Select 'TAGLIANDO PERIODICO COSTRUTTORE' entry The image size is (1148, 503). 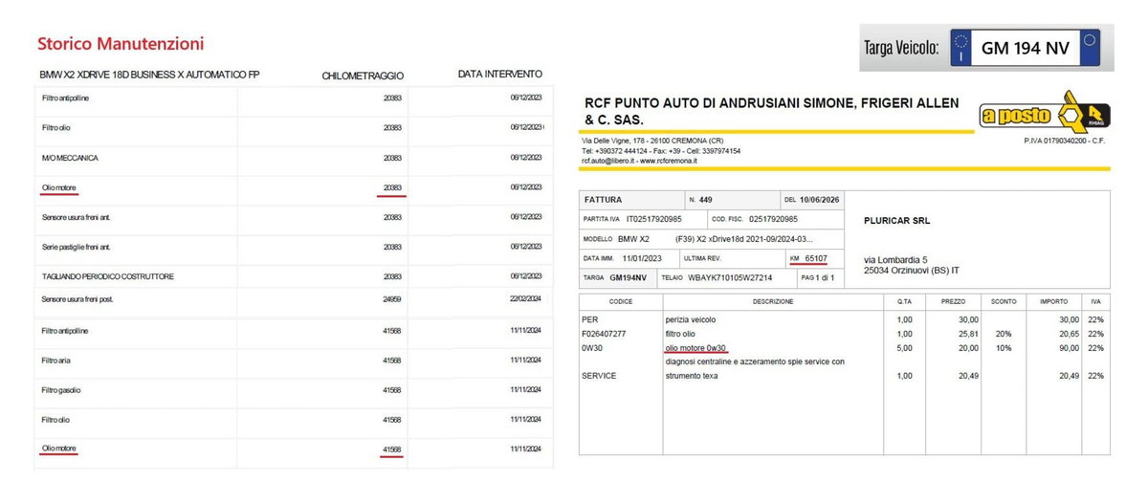(x=108, y=276)
